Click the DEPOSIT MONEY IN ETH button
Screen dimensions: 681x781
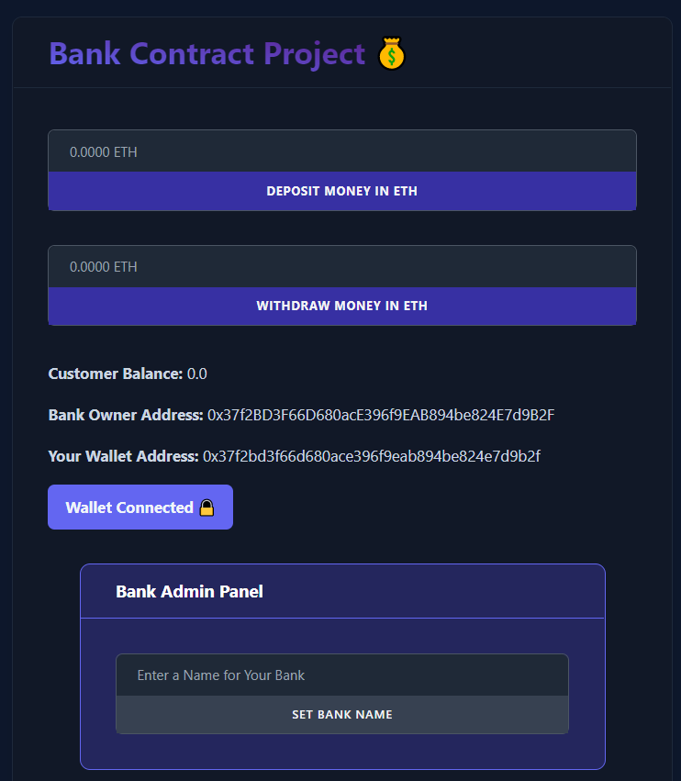pyautogui.click(x=341, y=192)
